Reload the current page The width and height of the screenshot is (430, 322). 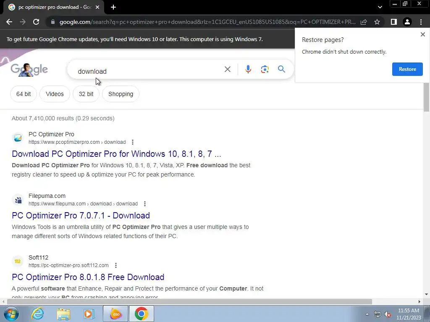point(36,22)
